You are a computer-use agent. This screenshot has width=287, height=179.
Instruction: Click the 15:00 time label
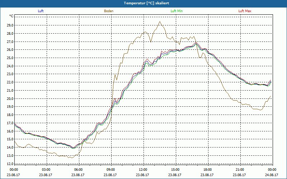tap(176, 170)
